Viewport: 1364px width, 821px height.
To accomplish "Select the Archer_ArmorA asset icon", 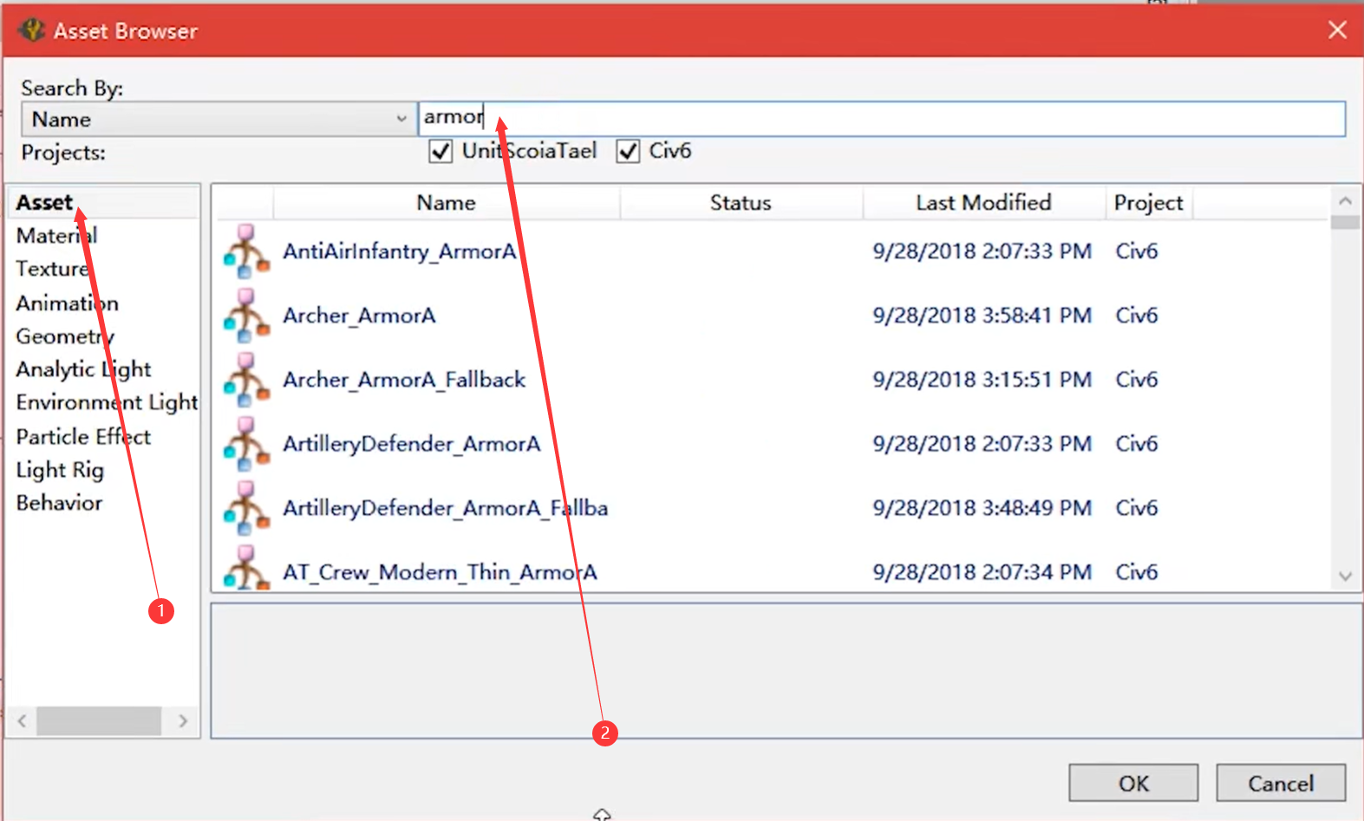I will coord(246,316).
